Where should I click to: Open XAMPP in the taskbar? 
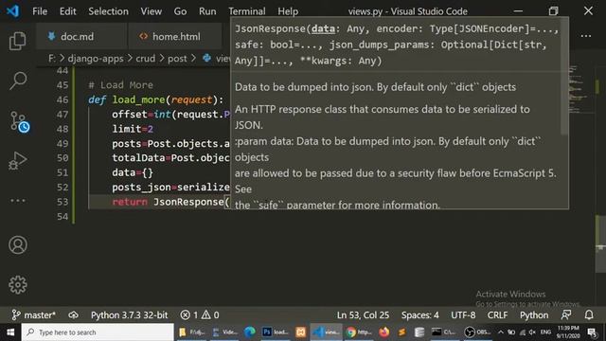(300, 332)
